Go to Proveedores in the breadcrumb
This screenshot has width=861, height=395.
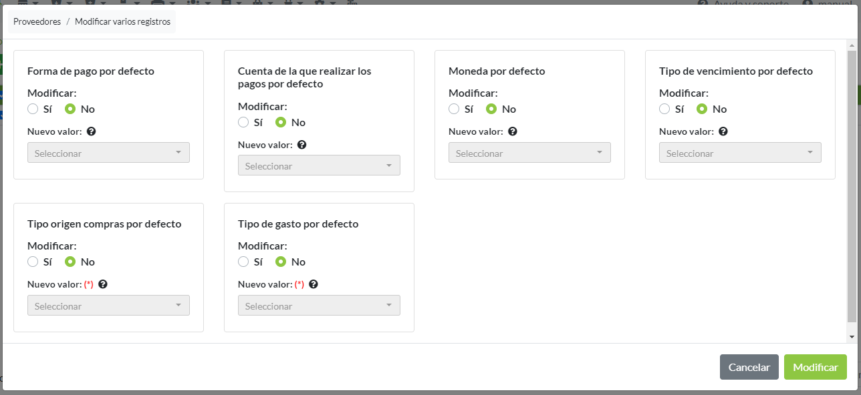click(x=37, y=22)
